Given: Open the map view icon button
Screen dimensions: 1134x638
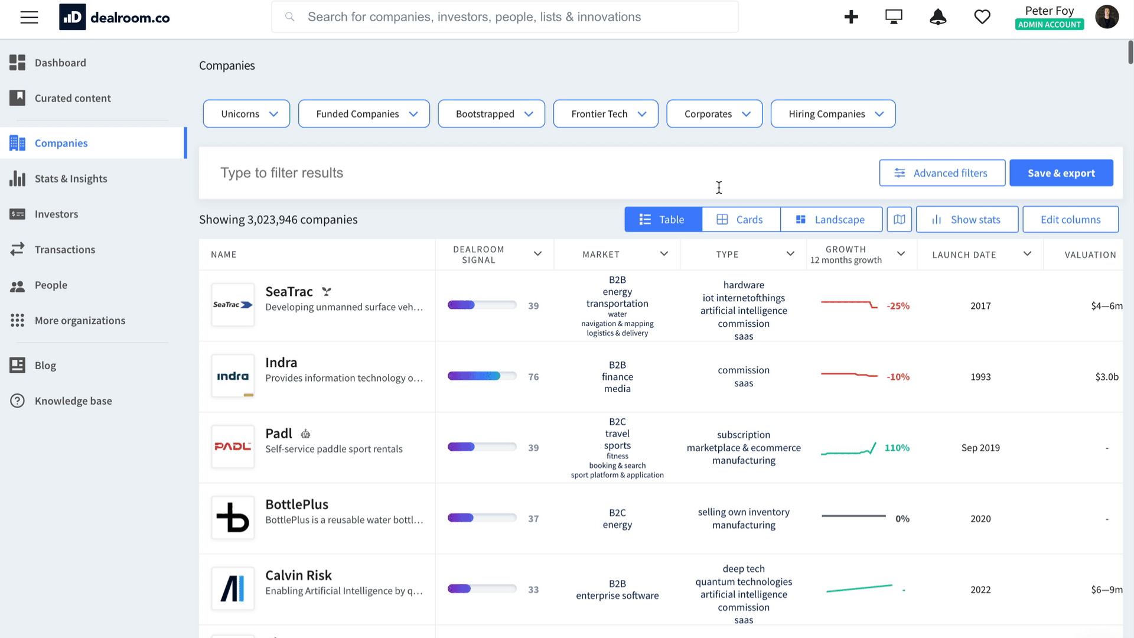Looking at the screenshot, I should (899, 219).
